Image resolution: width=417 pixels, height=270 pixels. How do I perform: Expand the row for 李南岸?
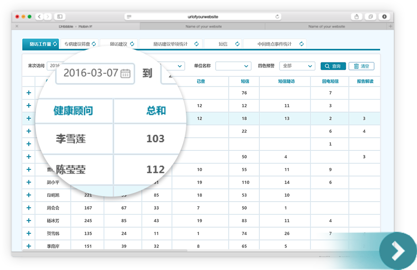[x=29, y=246]
